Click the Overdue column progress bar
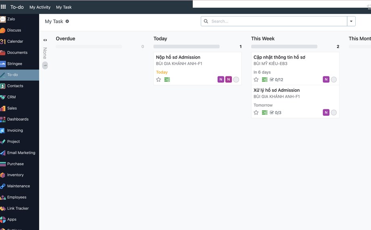371x230 pixels. click(89, 47)
